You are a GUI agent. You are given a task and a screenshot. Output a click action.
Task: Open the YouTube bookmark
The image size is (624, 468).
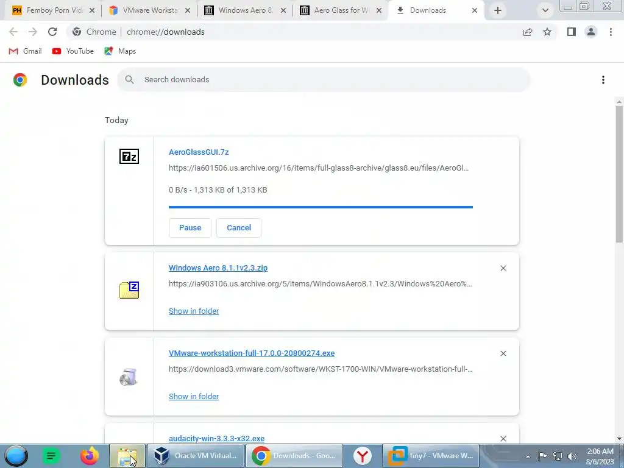tap(73, 51)
